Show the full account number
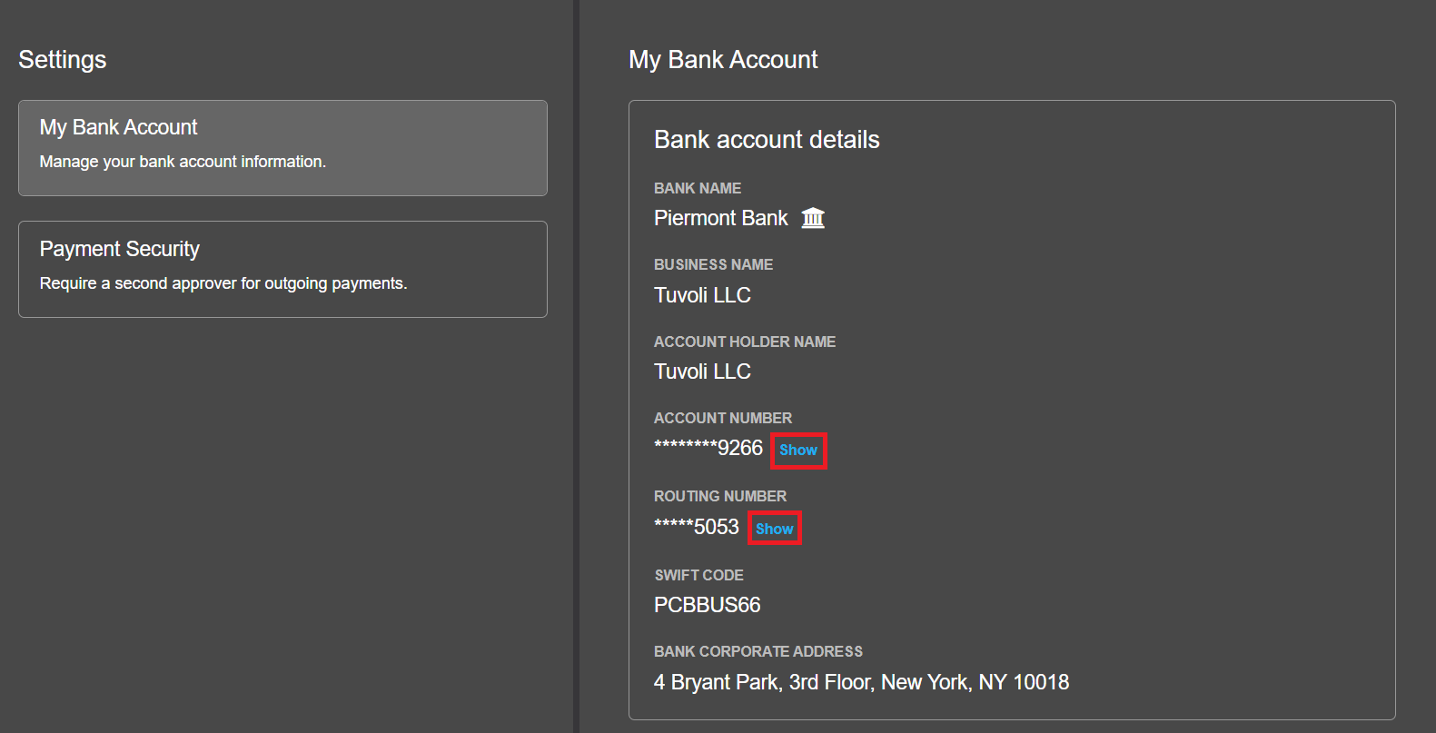Screen dimensions: 1436x733 [x=798, y=451]
